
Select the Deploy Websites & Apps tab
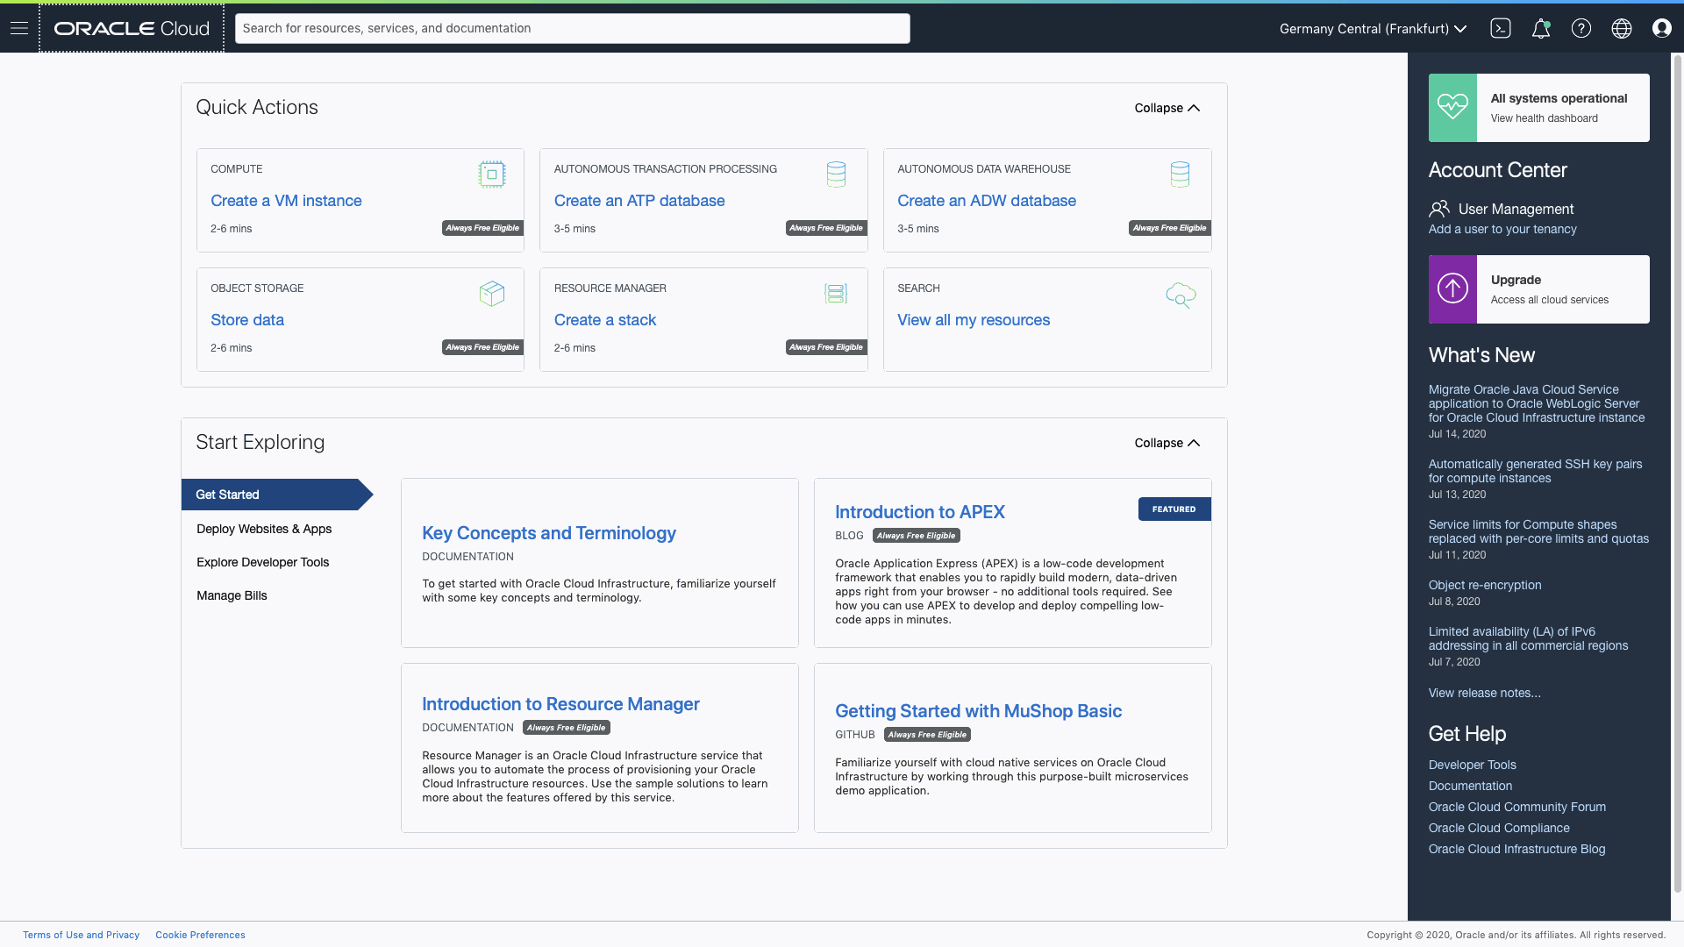[x=264, y=529]
